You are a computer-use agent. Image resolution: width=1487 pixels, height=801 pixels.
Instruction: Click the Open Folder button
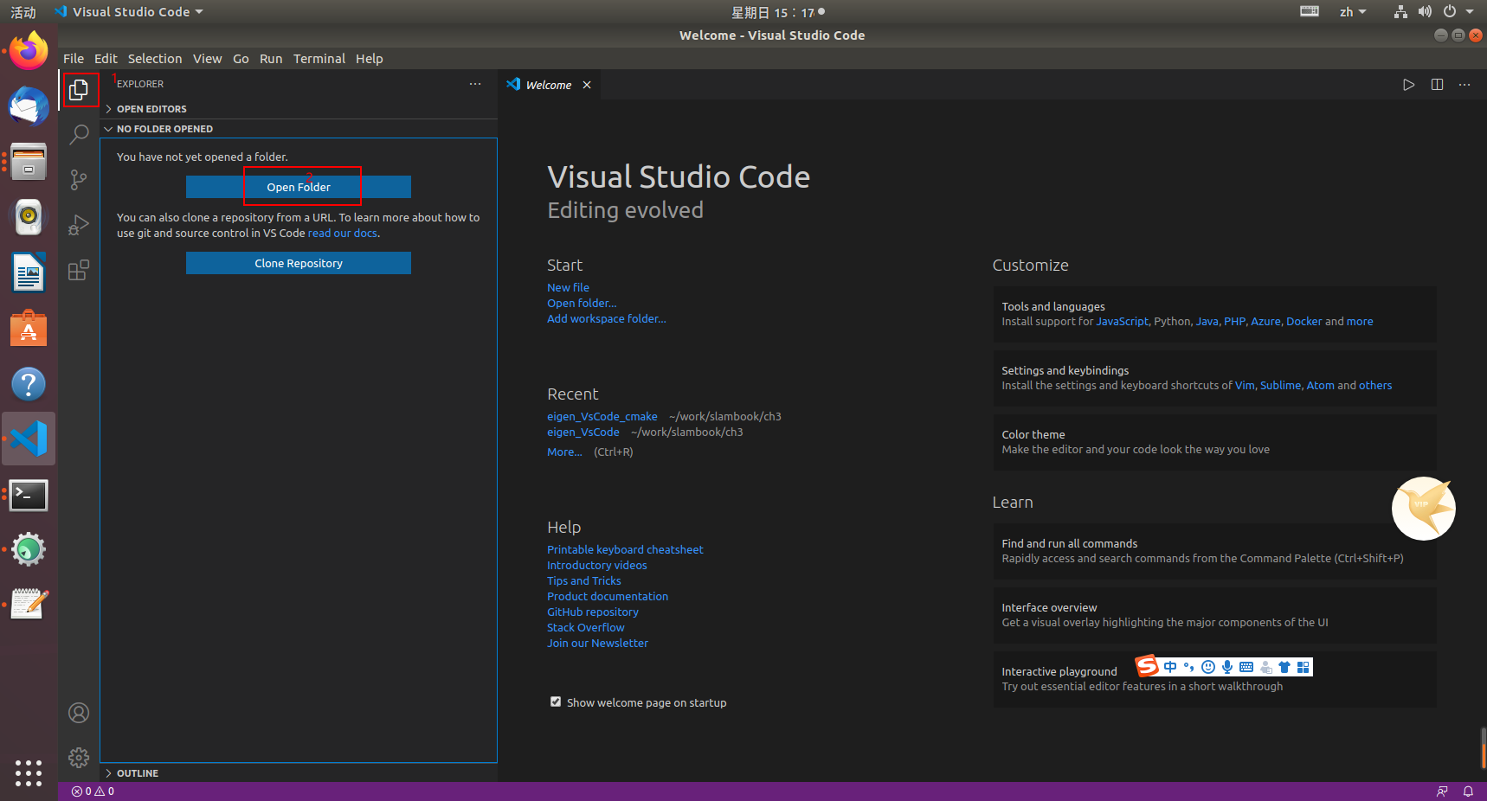click(x=299, y=187)
